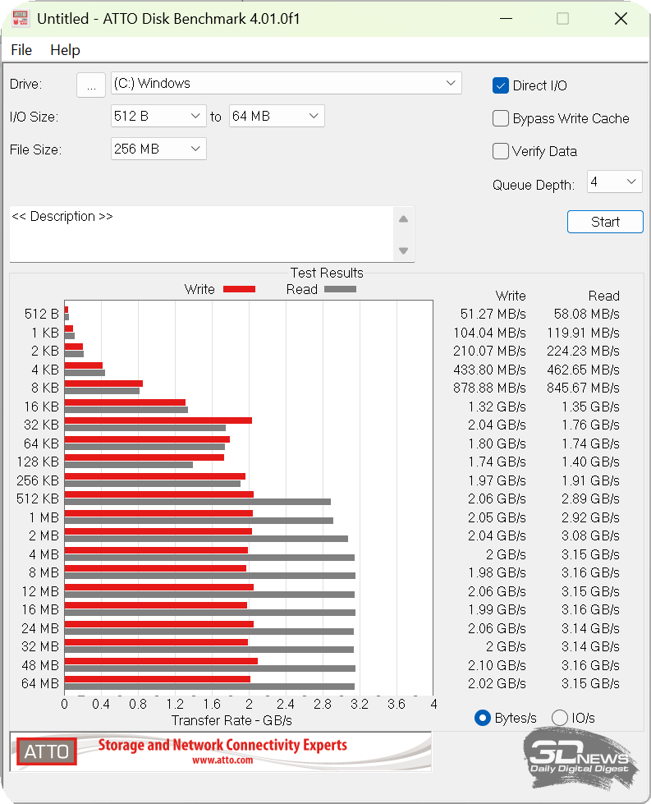The image size is (651, 804).
Task: Click the ATTO app icon in title bar
Action: 19,19
